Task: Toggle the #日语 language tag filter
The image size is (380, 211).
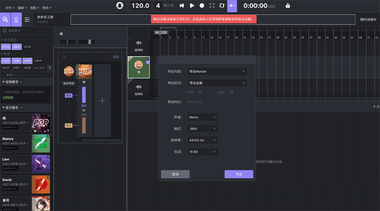Action: 28,47
